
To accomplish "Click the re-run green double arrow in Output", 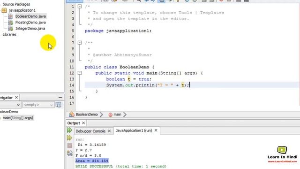I will pos(69,131).
